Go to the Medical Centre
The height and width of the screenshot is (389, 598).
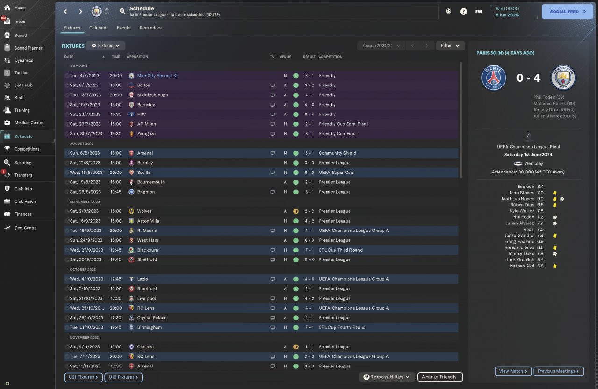28,122
